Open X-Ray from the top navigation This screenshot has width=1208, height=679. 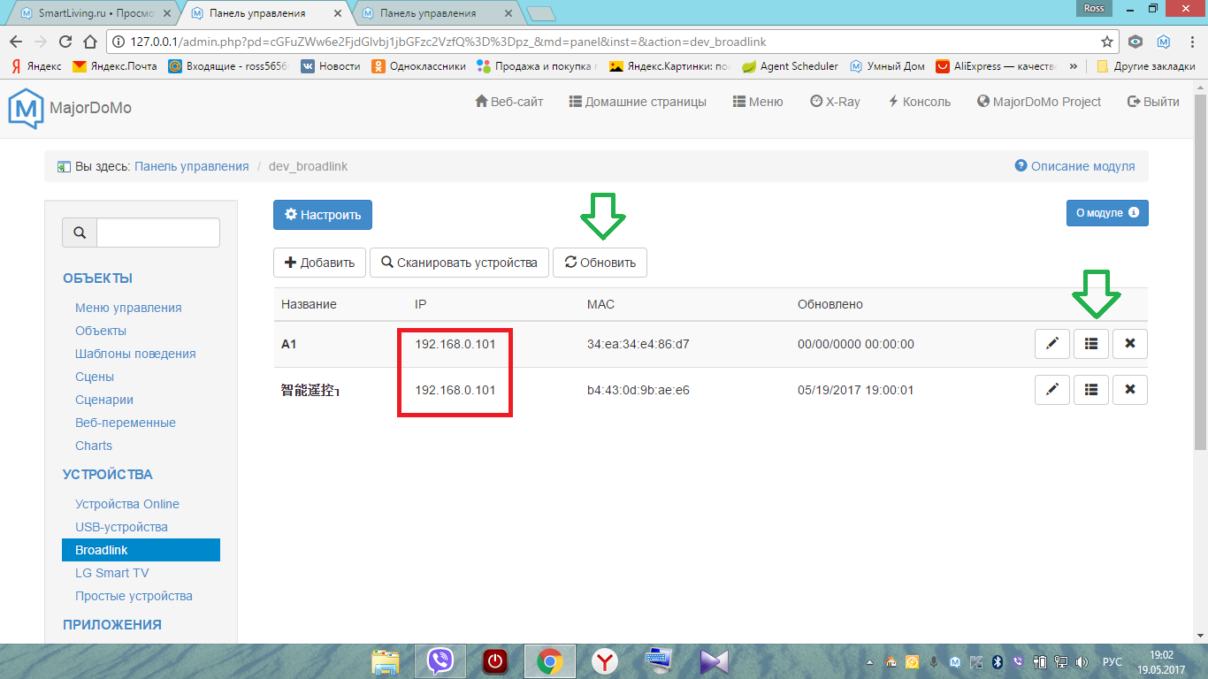coord(835,102)
